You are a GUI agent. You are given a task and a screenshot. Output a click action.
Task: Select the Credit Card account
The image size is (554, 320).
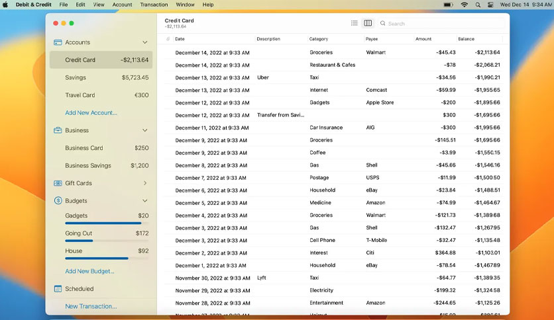coord(101,60)
